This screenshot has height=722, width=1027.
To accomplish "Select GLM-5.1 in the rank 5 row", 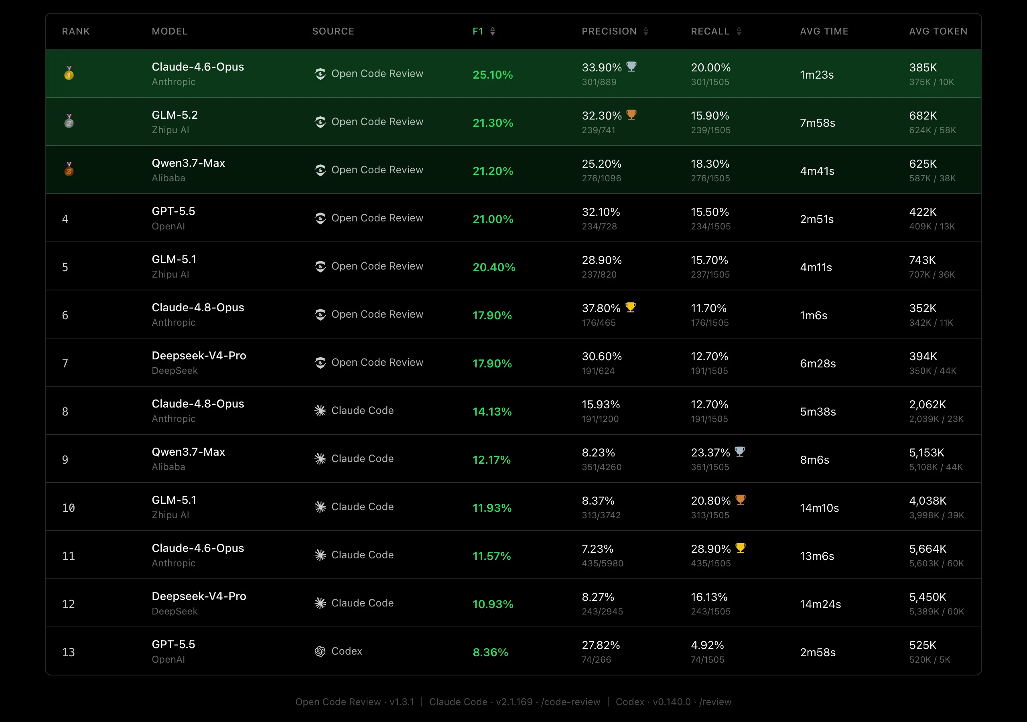I will [x=174, y=260].
